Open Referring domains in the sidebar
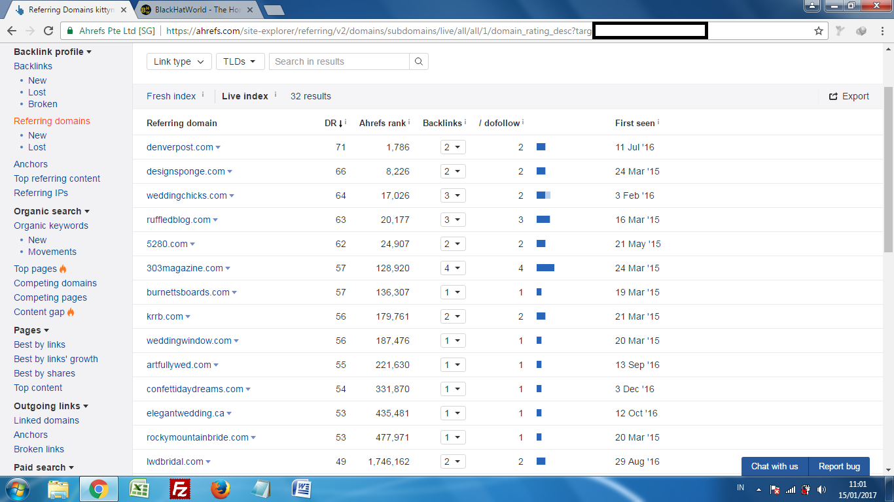Image resolution: width=894 pixels, height=502 pixels. click(x=52, y=121)
